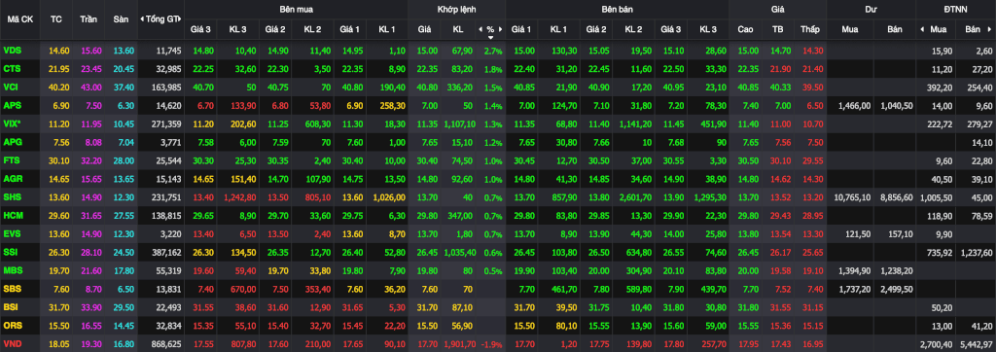Sort table by Mã CK column

tap(20, 19)
